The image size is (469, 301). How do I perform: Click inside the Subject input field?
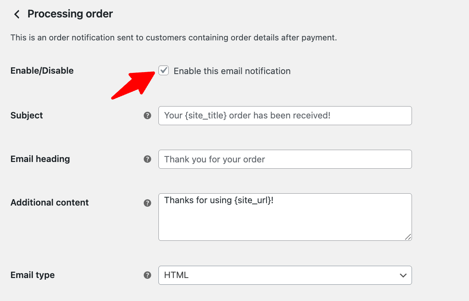[285, 116]
